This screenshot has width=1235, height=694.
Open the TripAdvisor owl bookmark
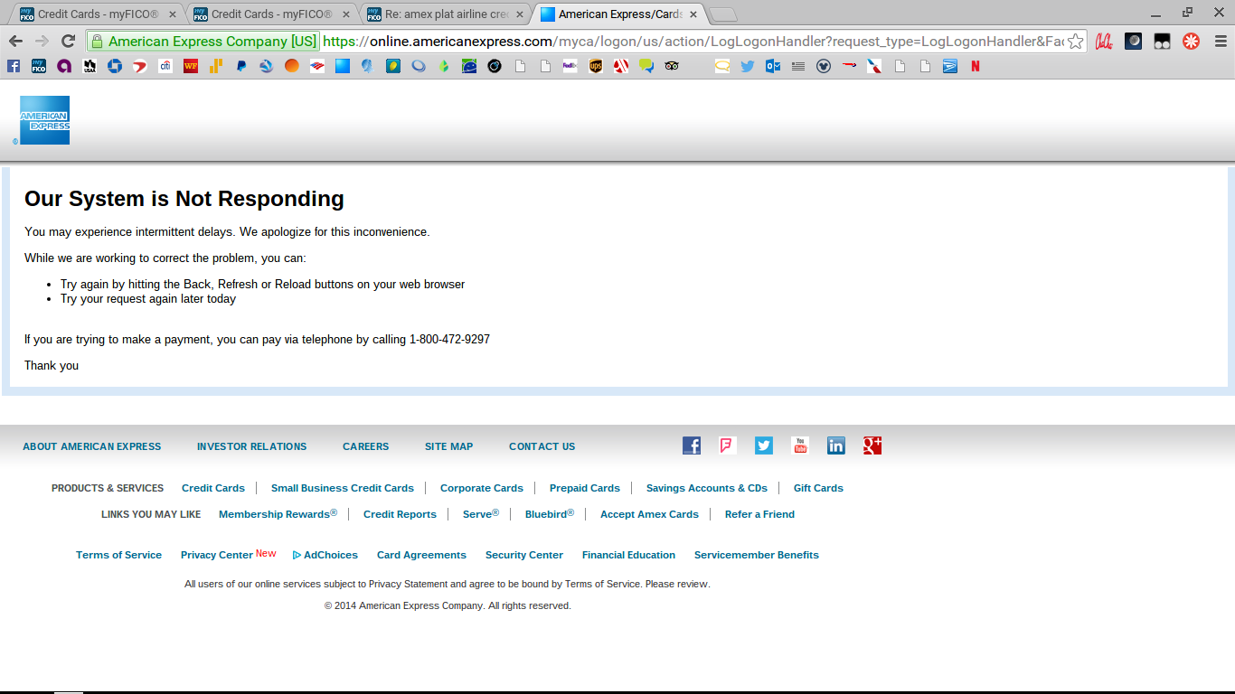click(x=672, y=66)
